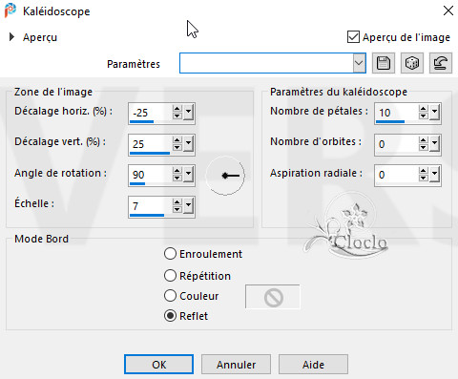Click the randomize parameters dice icon
The image size is (458, 379).
(x=412, y=63)
